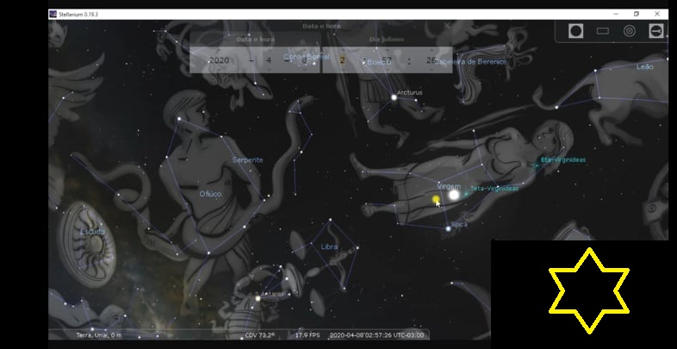Click the day field showing 8
The image size is (677, 349).
(304, 60)
